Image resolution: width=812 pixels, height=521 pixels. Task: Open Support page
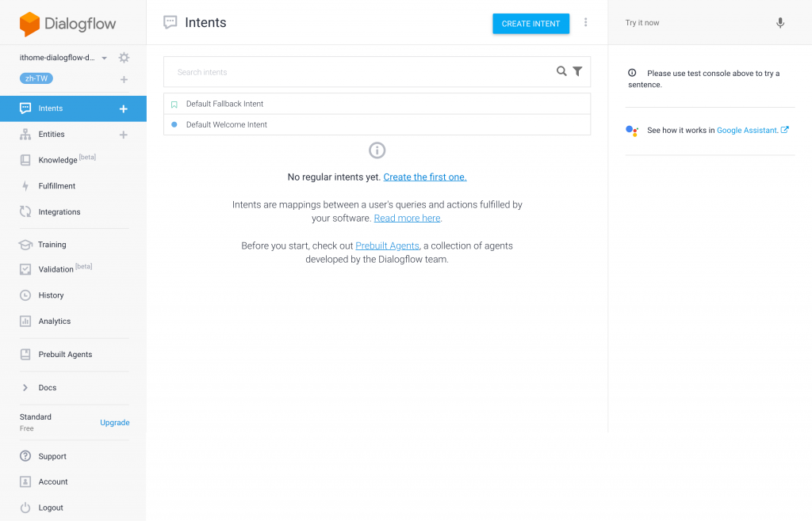click(52, 456)
